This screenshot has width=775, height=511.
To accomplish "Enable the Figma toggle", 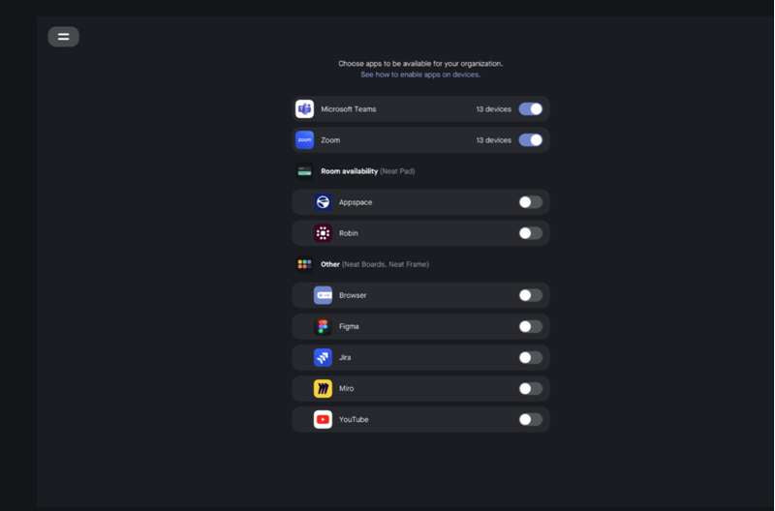I will pyautogui.click(x=530, y=326).
